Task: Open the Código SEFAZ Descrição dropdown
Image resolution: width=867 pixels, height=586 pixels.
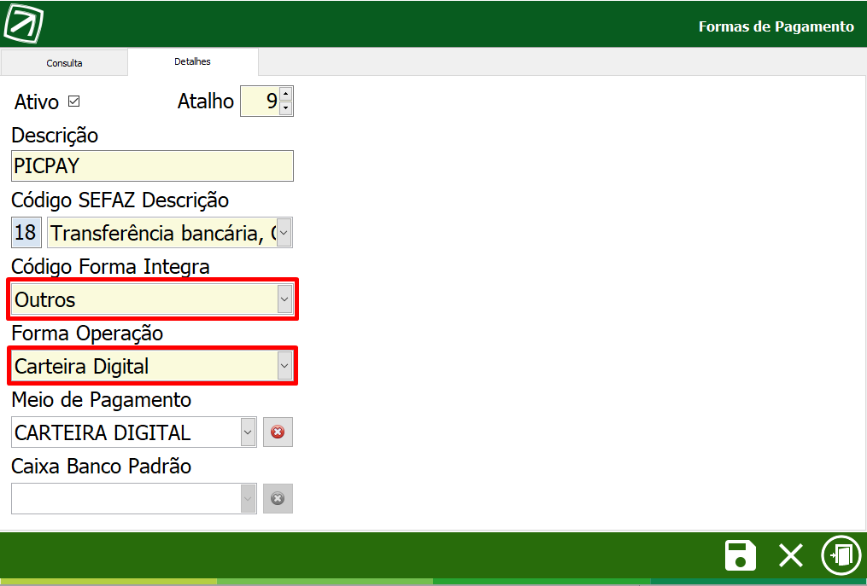Action: 284,233
